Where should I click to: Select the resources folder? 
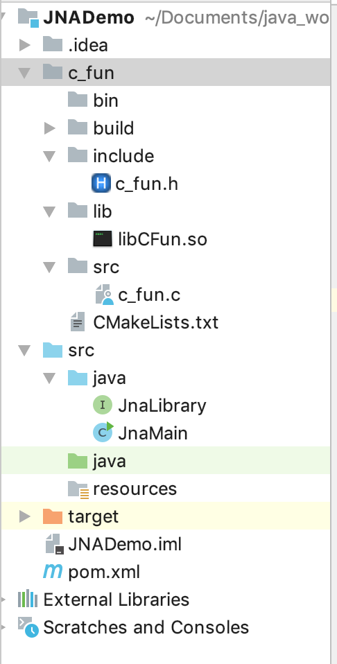click(x=122, y=489)
